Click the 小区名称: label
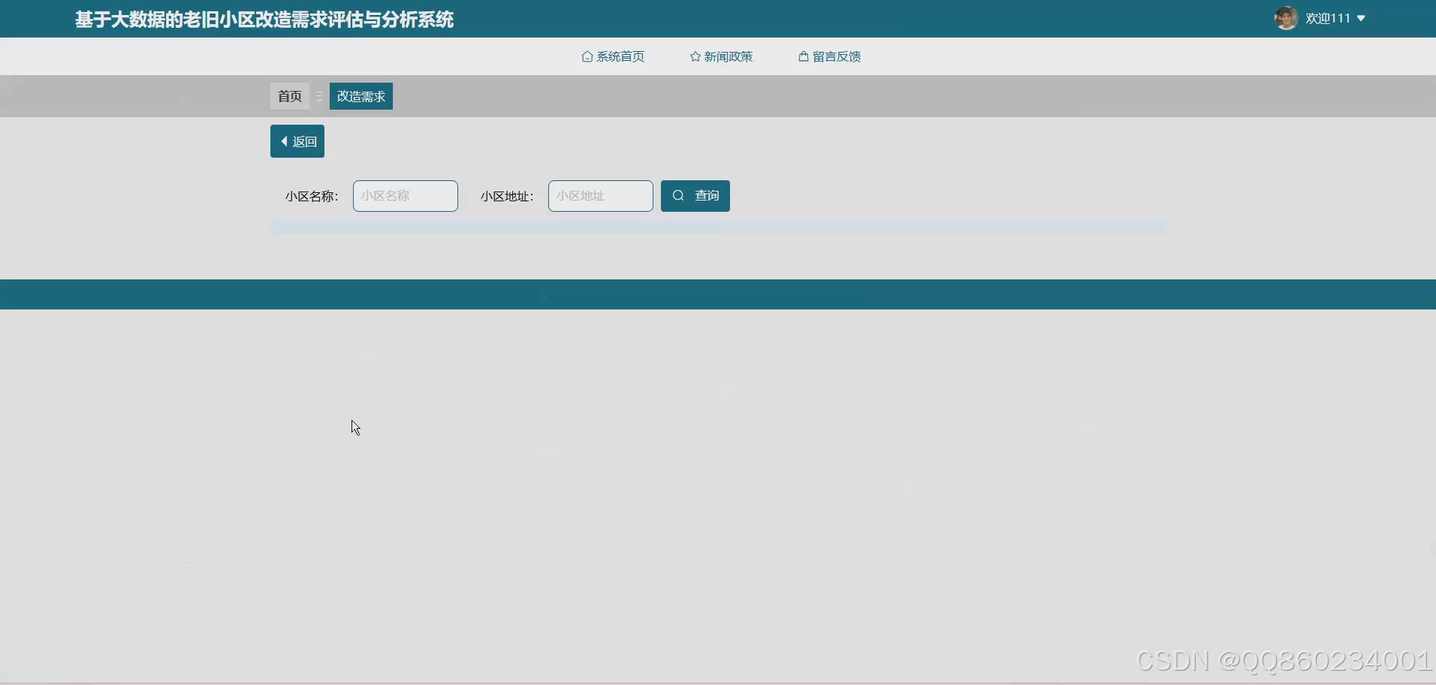The width and height of the screenshot is (1436, 685). tap(312, 196)
